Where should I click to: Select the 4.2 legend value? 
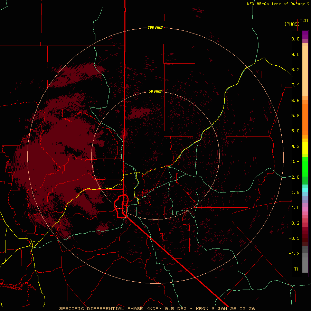click(295, 147)
